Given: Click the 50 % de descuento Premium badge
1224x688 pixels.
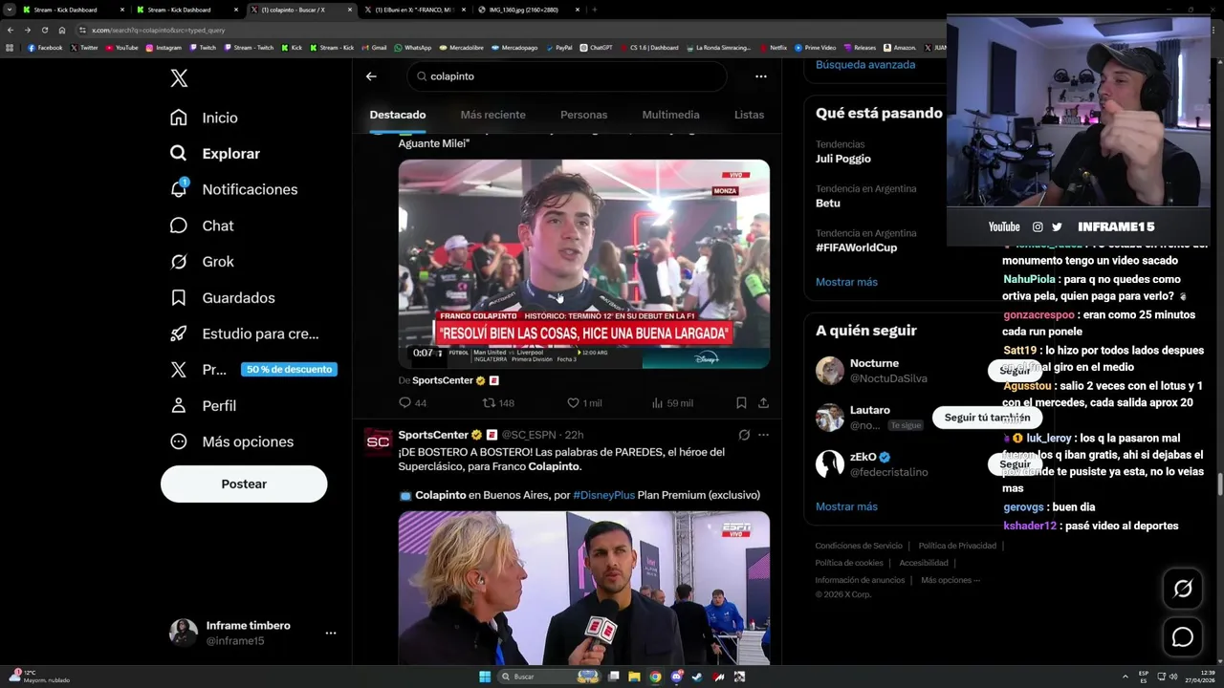Looking at the screenshot, I should pos(289,370).
